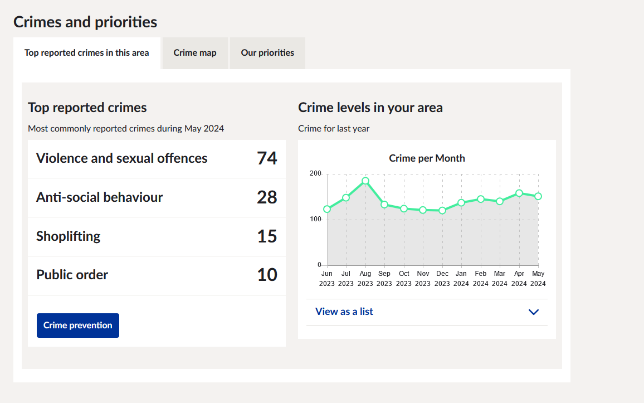
Task: Click the 74 count value
Action: click(x=267, y=158)
